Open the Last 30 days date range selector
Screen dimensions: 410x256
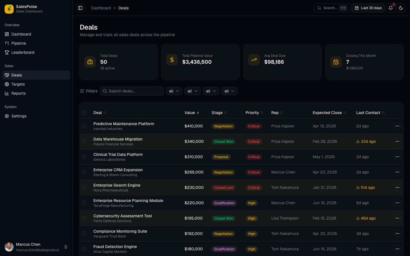(x=368, y=8)
